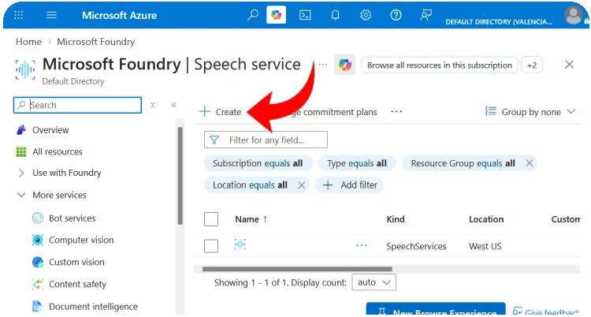
Task: Click the Filter for any field box
Action: (x=266, y=140)
